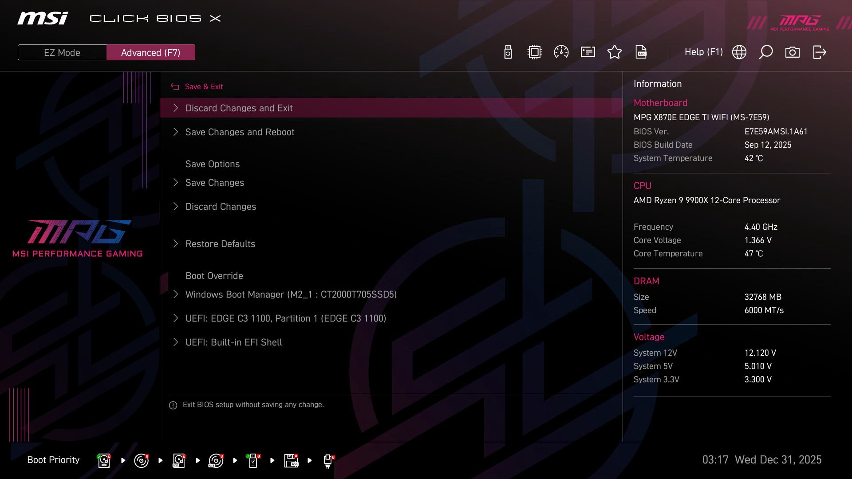Take a screenshot with the camera icon

(x=793, y=52)
